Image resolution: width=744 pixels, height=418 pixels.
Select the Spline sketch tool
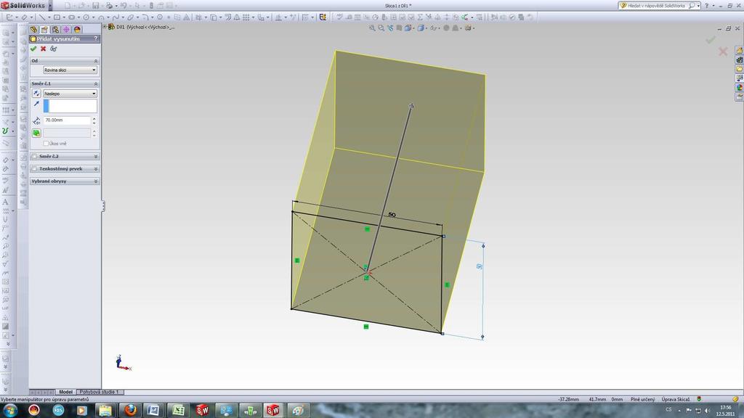click(x=116, y=17)
